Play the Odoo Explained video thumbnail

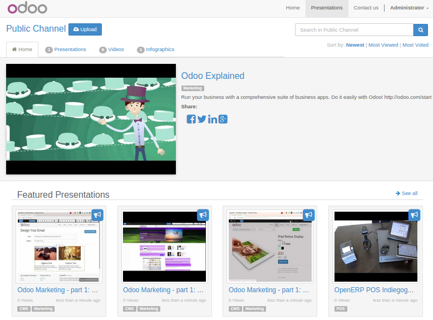[x=91, y=119]
